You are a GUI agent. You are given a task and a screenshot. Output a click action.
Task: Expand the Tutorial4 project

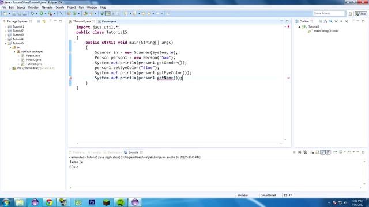(6, 39)
